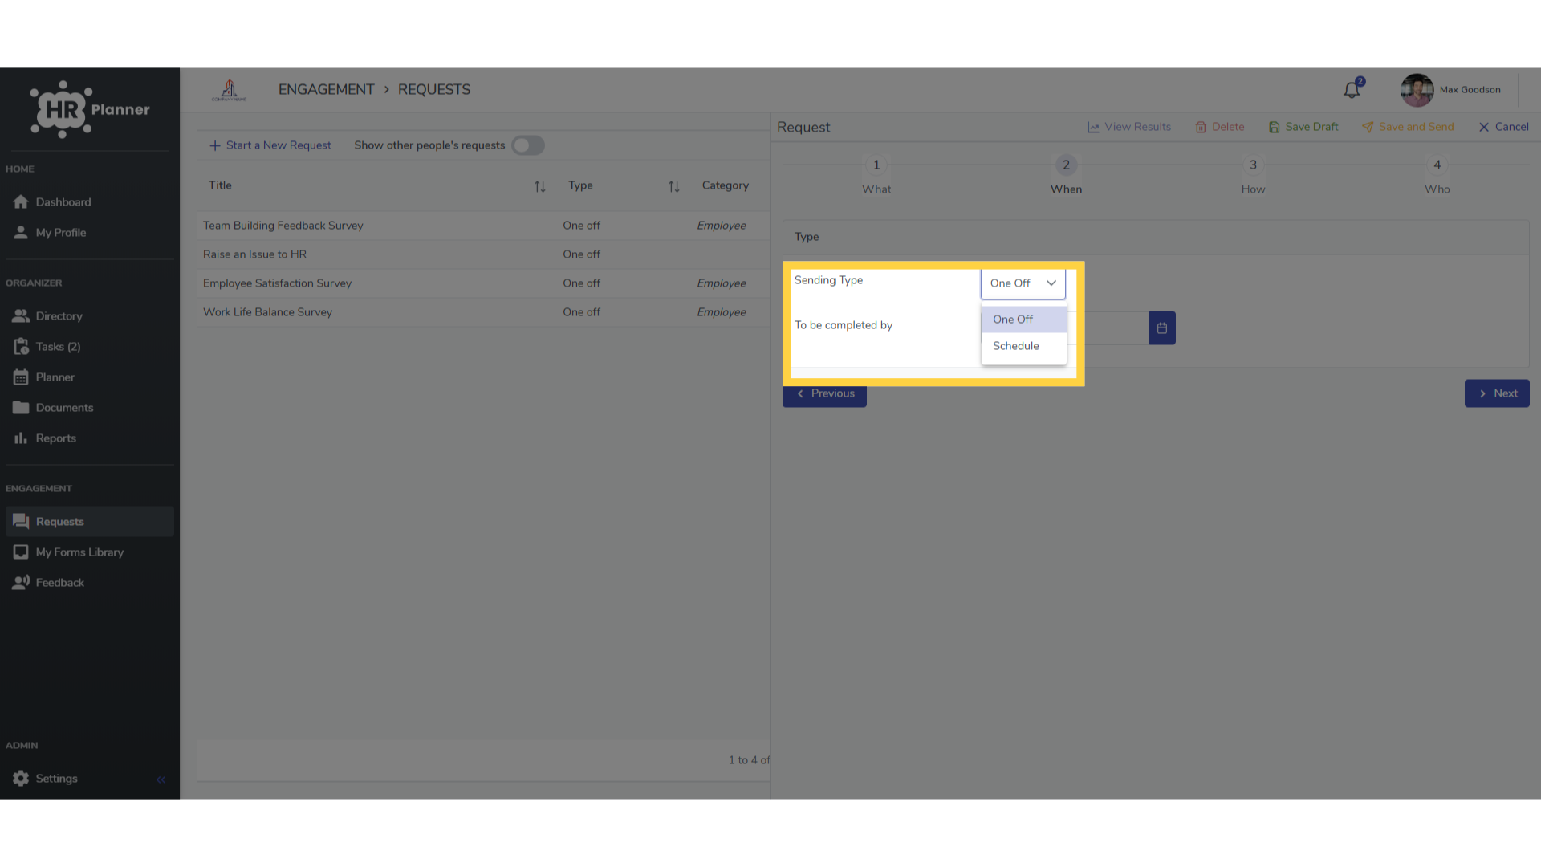Open the calendar date picker icon
Image resolution: width=1541 pixels, height=867 pixels.
(x=1161, y=328)
